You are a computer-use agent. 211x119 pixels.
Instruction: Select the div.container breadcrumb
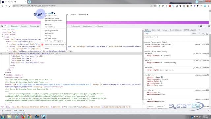[x=55, y=107]
